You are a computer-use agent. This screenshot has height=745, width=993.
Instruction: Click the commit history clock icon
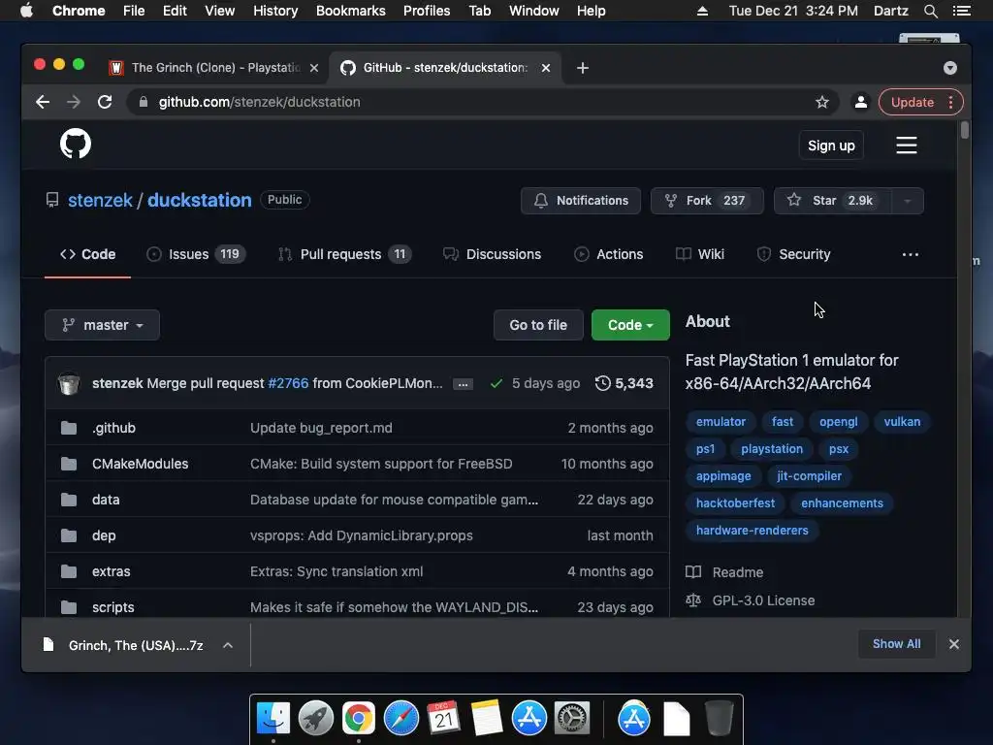pyautogui.click(x=603, y=383)
